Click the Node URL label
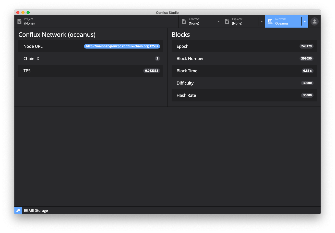Viewport: 335px width, 233px height. tap(33, 46)
